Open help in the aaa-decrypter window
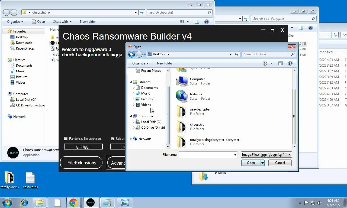This screenshot has width=347, height=208. click(311, 28)
